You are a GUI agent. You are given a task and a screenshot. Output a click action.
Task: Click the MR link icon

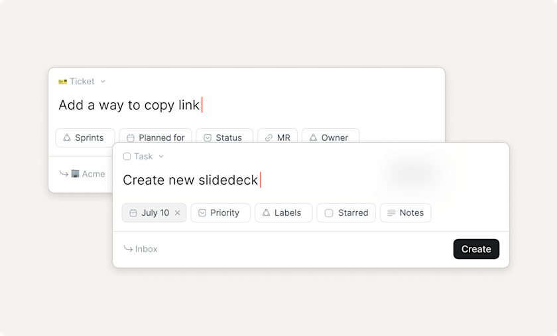(x=269, y=138)
